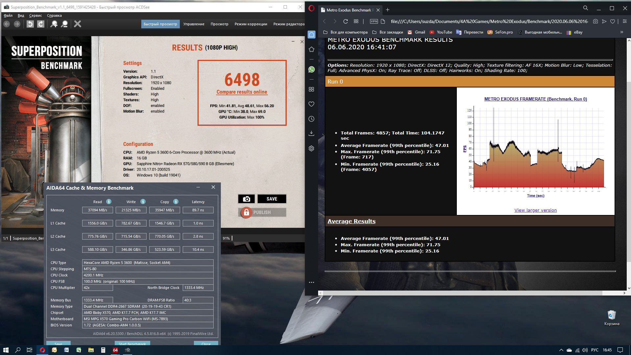Click the 'Compare results online' link

[x=242, y=92]
